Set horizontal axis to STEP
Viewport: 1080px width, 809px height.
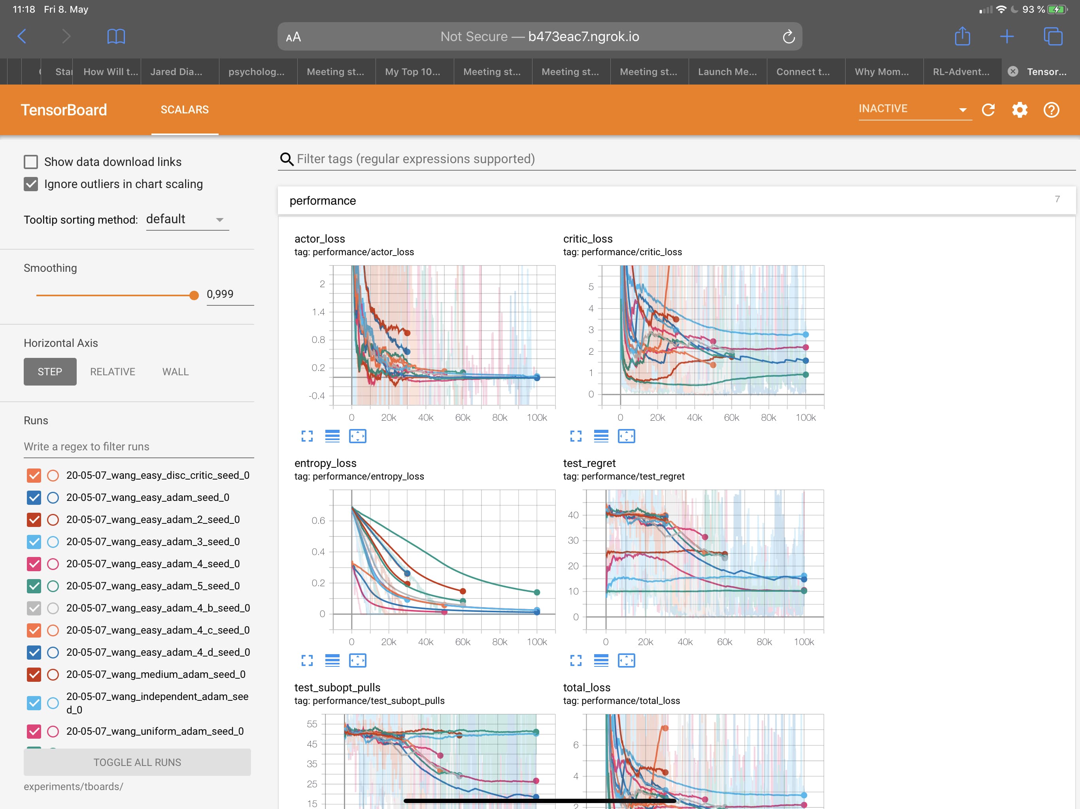tap(50, 372)
